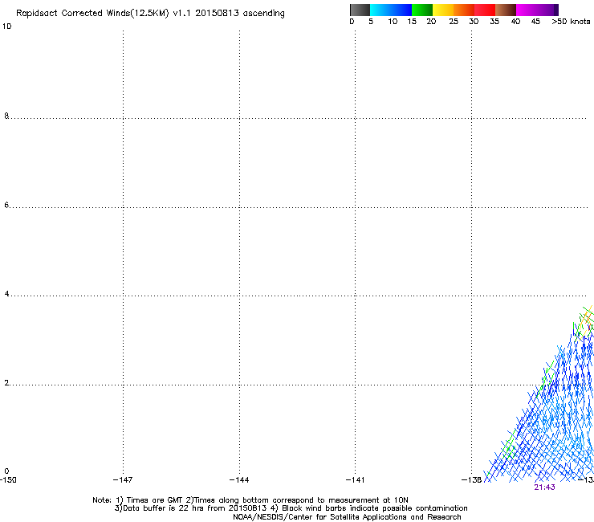Click the '35' label under the color bar
Image resolution: width=594 pixels, height=522 pixels.
coord(494,22)
